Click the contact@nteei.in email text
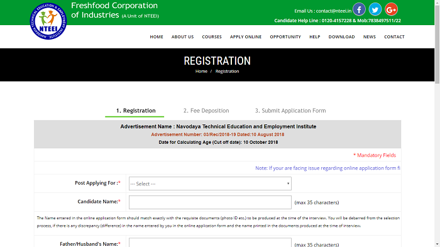 coord(334,11)
